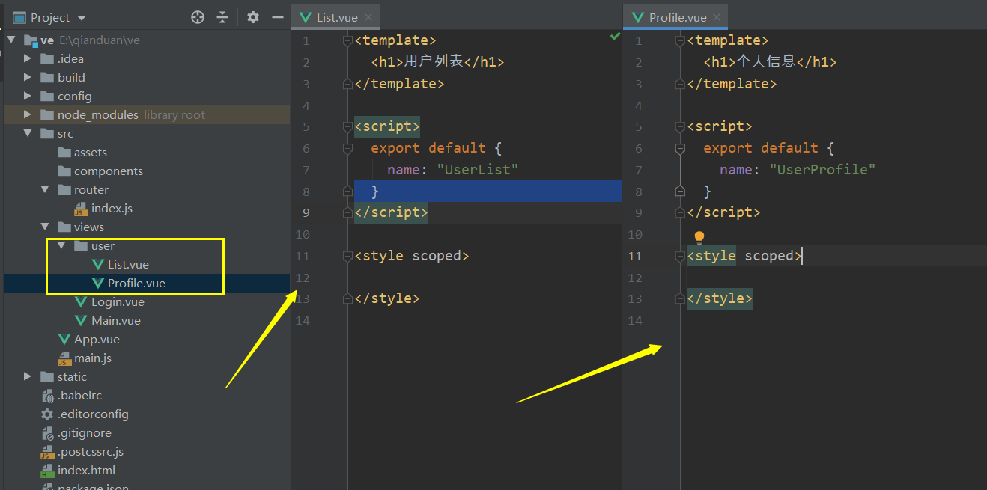Click the locate/scroll-from-source target icon

(198, 17)
